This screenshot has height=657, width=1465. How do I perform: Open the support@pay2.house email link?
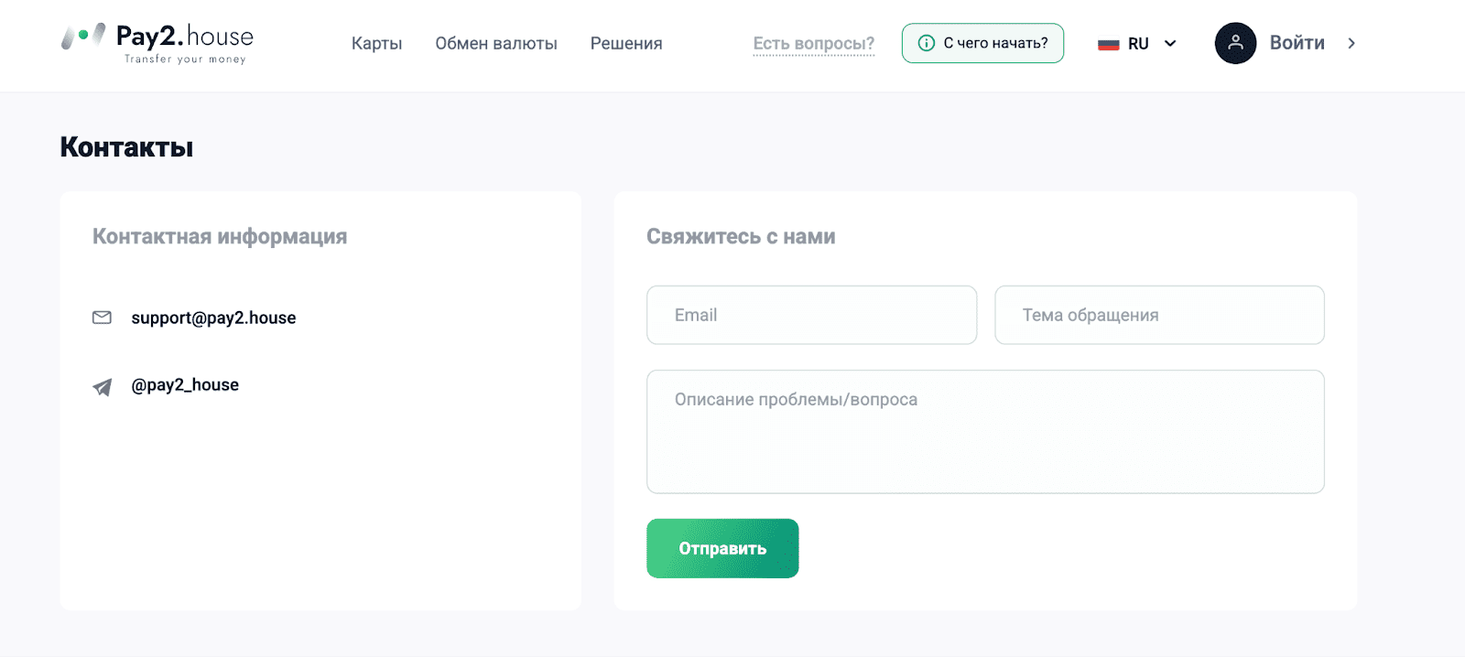click(x=213, y=318)
